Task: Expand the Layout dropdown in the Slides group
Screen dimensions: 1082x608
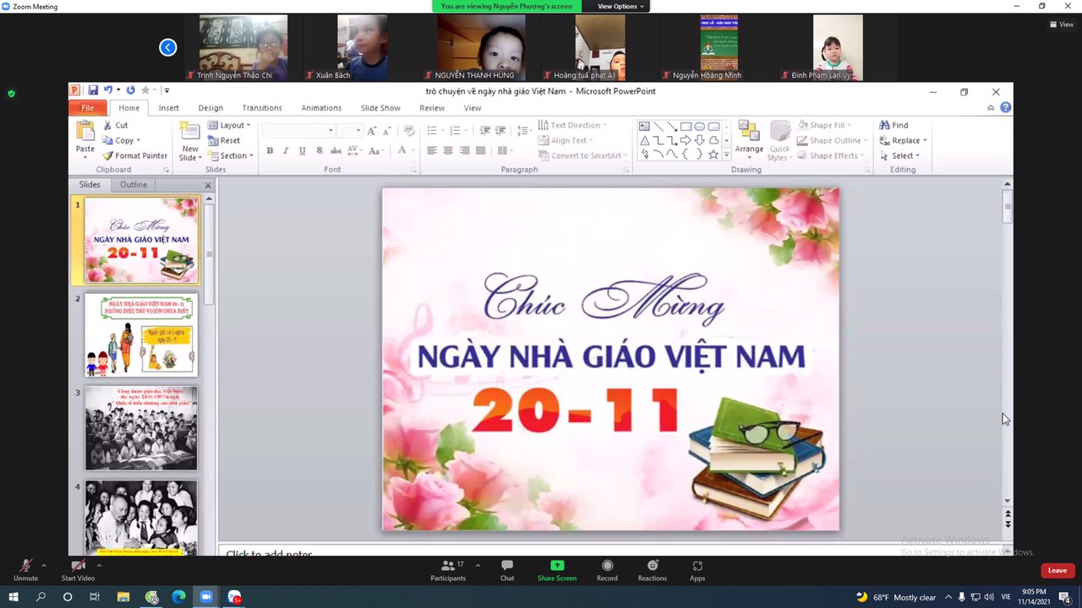Action: 230,125
